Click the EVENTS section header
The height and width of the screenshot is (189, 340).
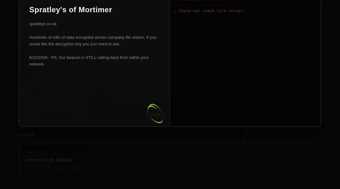click(x=26, y=135)
